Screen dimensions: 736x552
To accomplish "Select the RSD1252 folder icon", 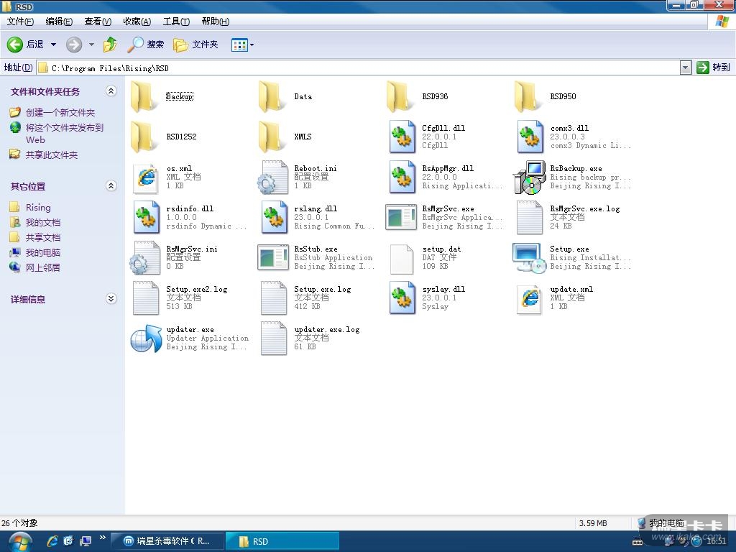I will (x=144, y=137).
